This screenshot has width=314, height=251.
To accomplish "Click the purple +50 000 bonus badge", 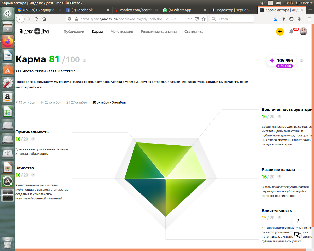I will pos(284,66).
